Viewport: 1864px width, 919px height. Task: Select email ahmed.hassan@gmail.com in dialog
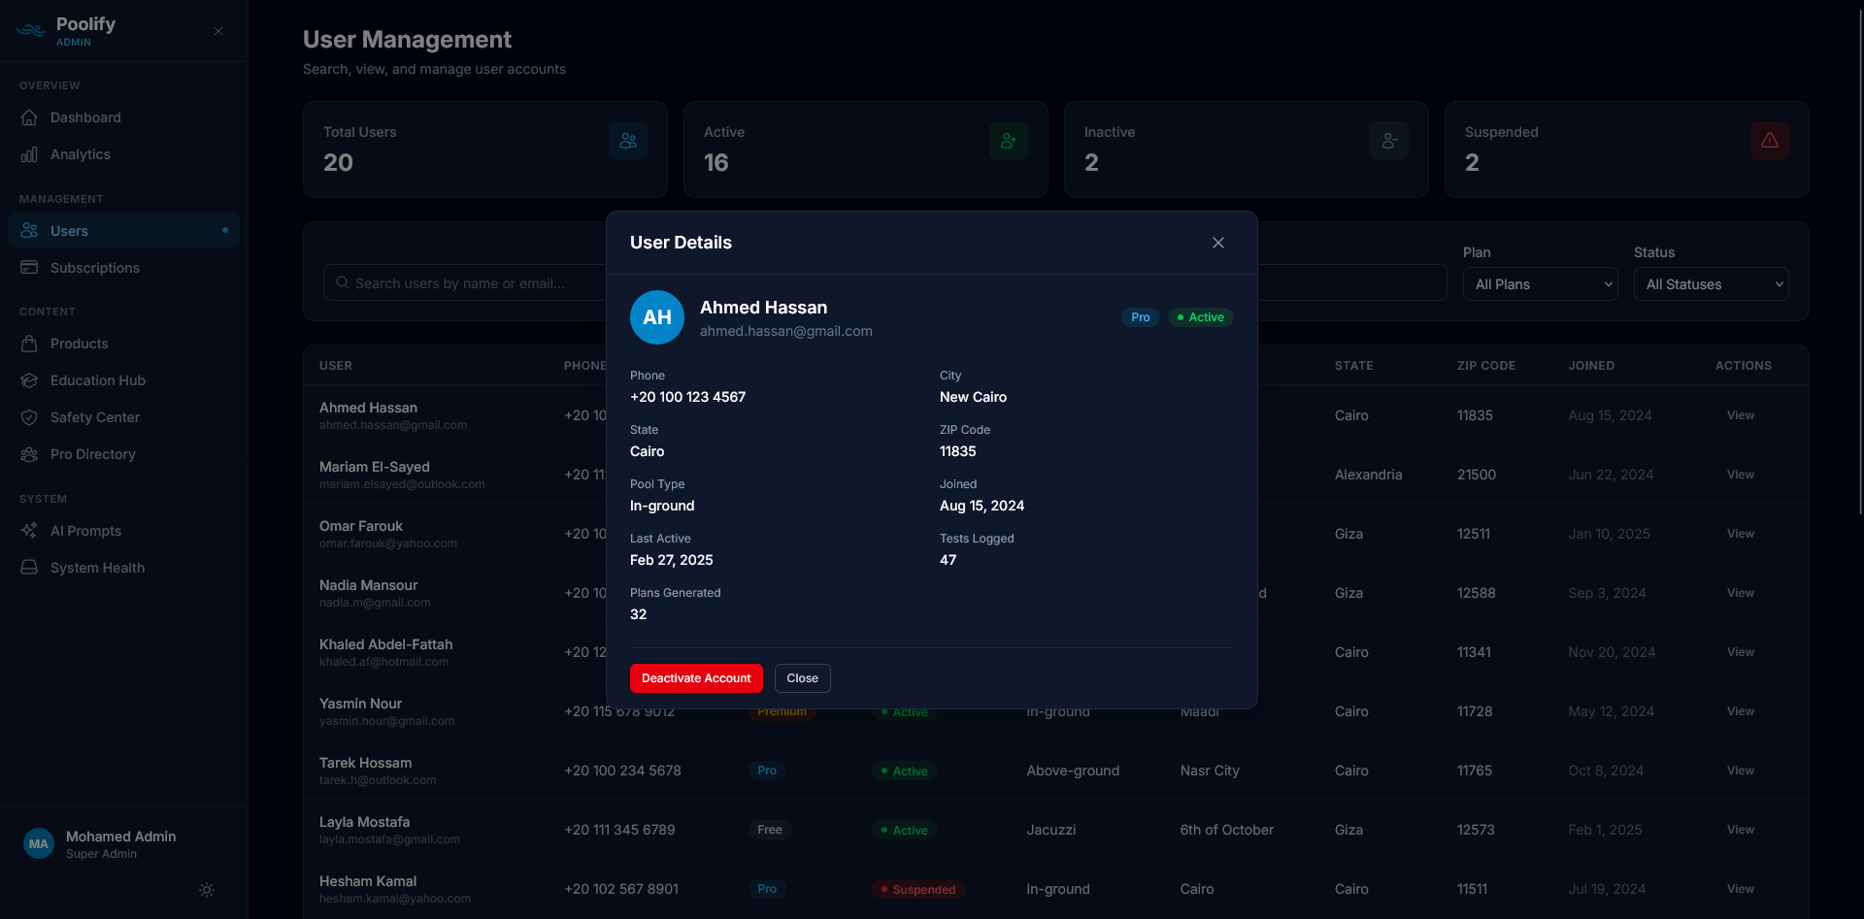[786, 331]
